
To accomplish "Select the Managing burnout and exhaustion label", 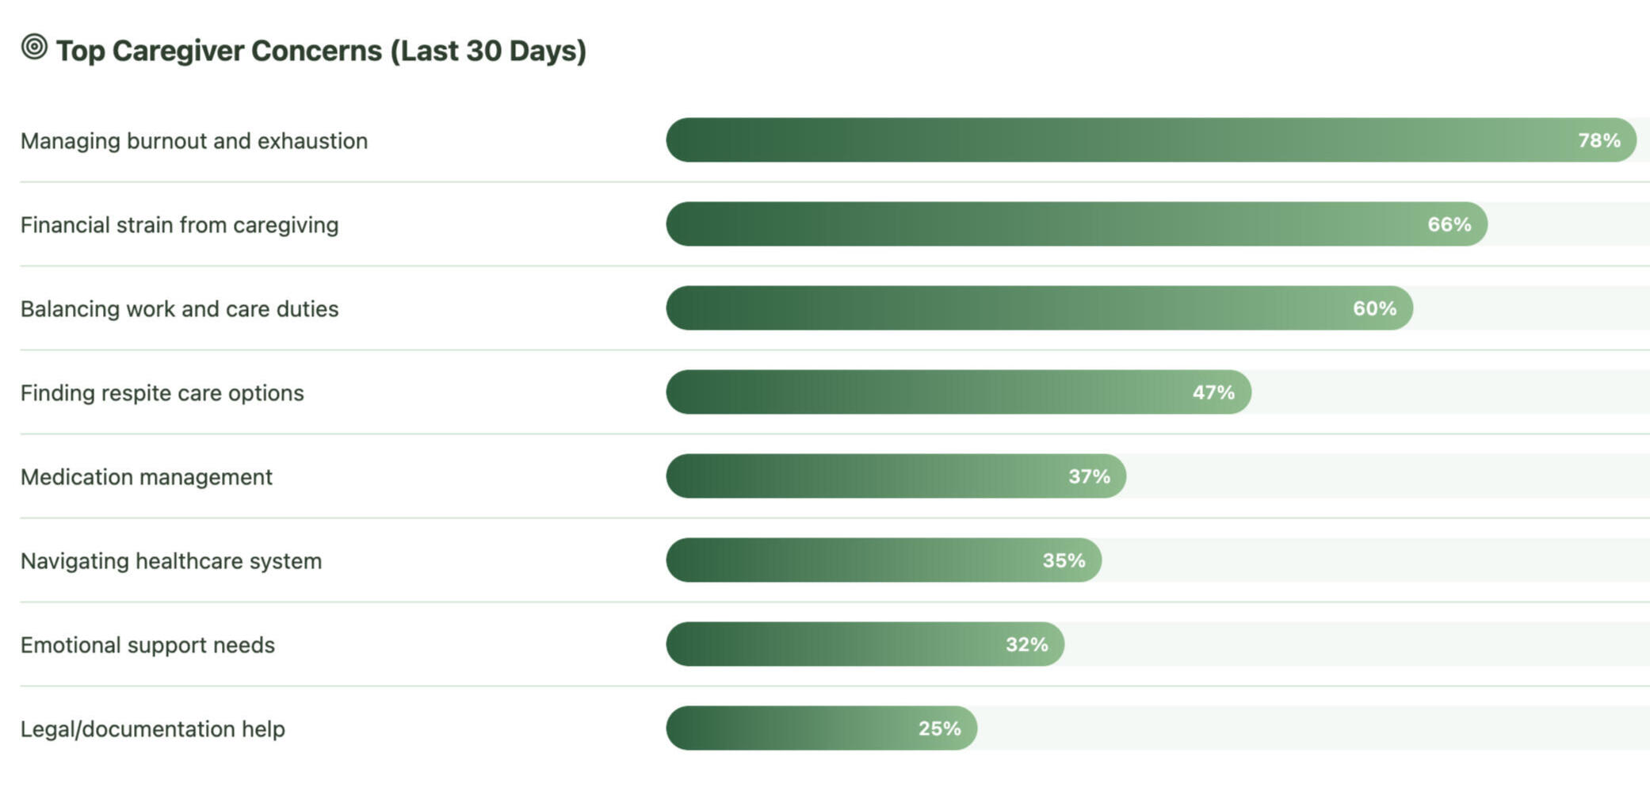I will pyautogui.click(x=194, y=141).
